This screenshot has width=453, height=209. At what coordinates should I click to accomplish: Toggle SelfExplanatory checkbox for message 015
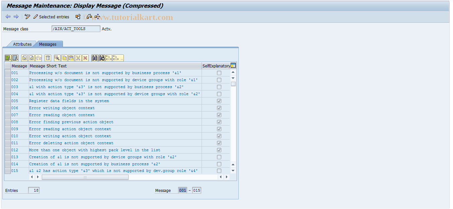(x=219, y=171)
